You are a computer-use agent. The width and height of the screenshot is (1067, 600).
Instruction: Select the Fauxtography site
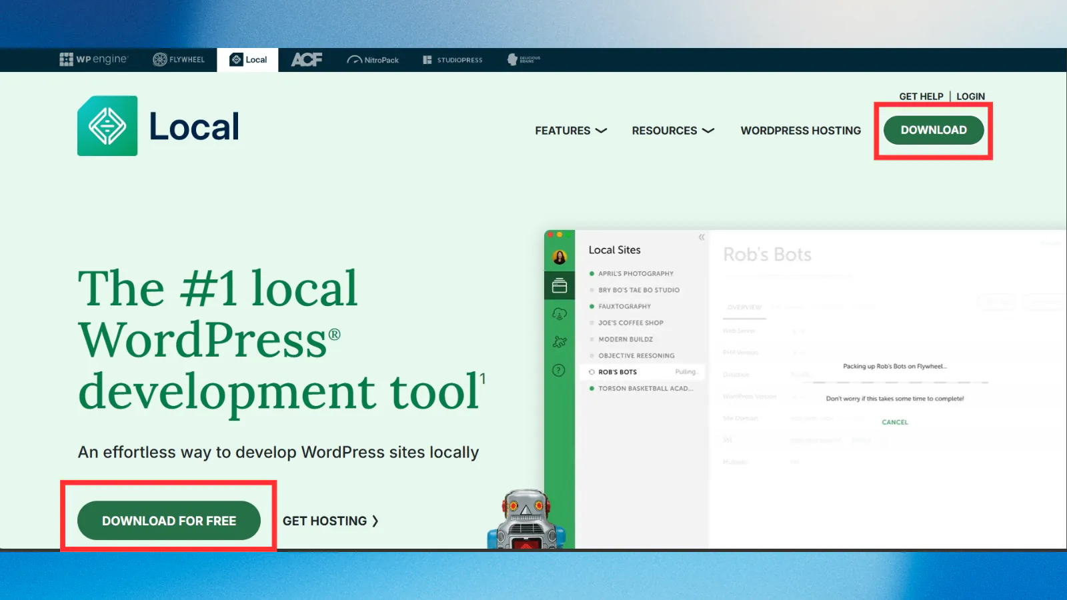pos(624,307)
